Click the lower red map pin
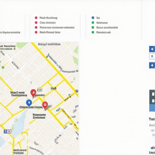This screenshot has height=155, width=155. 45,105
